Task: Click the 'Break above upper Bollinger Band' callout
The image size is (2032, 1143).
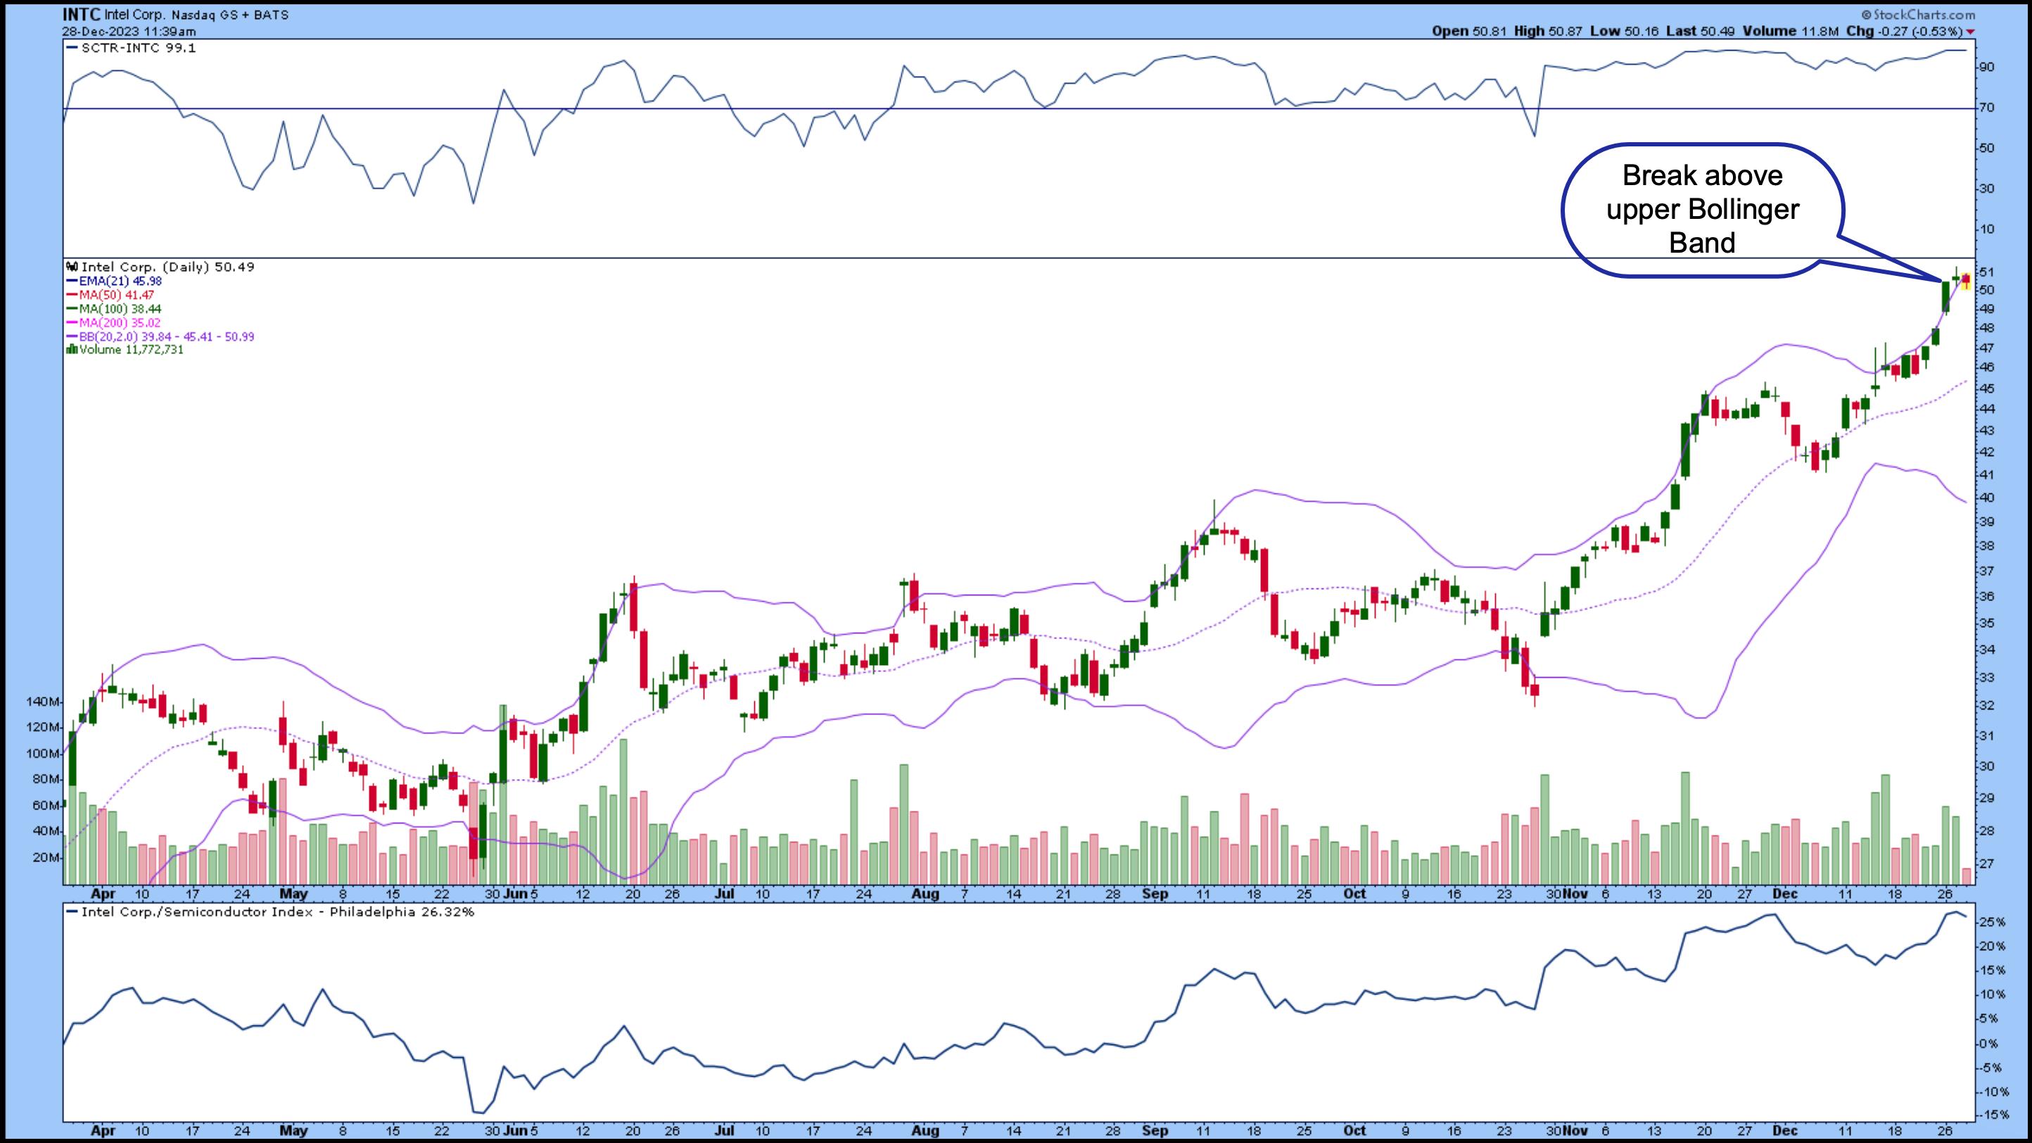Action: point(1701,209)
